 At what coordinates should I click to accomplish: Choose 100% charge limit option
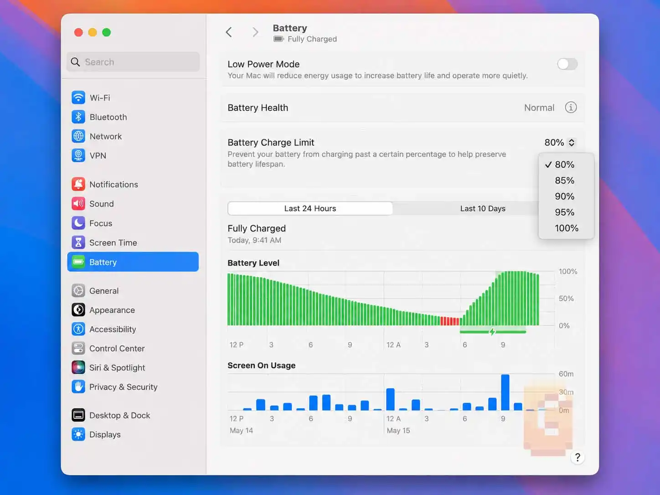(566, 228)
